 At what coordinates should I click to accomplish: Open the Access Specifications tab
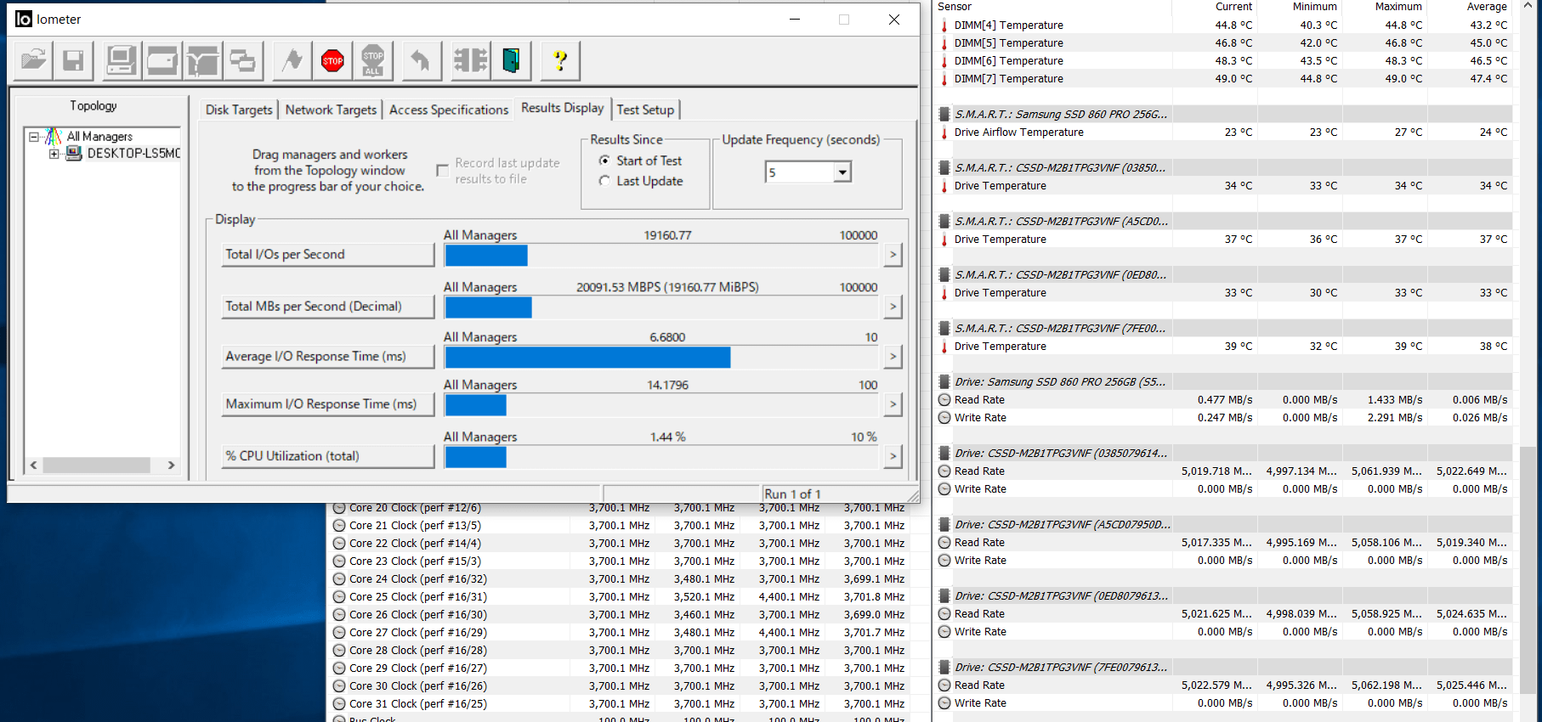click(x=448, y=110)
